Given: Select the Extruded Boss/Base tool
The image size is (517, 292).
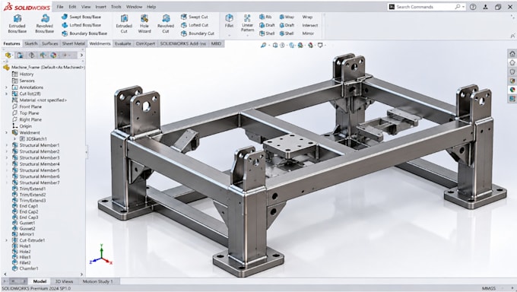Looking at the screenshot, I should tap(17, 24).
